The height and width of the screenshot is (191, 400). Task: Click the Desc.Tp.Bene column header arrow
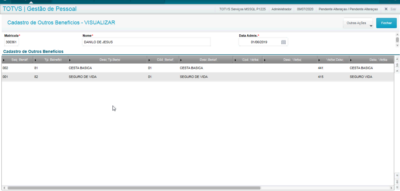[70, 60]
